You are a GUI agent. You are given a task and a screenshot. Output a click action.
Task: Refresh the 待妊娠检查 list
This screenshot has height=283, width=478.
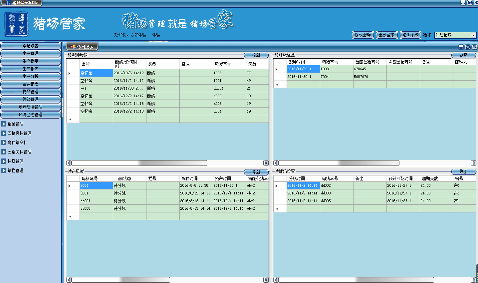[x=464, y=55]
